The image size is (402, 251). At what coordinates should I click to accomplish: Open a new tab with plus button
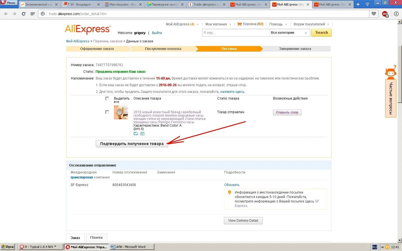tap(358, 4)
